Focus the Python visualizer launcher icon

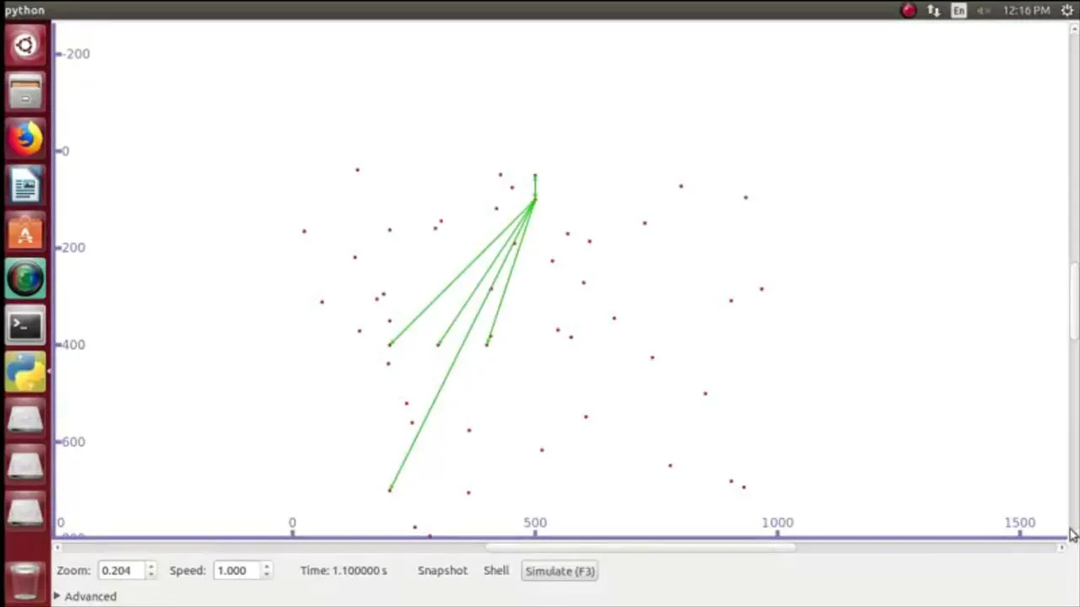pos(25,372)
